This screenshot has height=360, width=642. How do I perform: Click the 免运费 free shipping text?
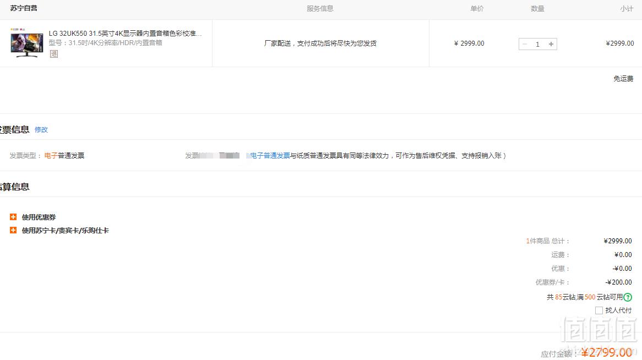click(623, 79)
